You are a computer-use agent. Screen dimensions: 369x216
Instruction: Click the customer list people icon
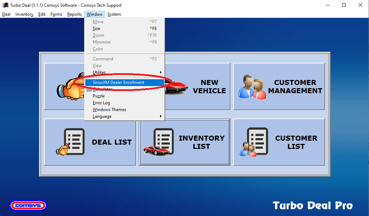coord(254,142)
